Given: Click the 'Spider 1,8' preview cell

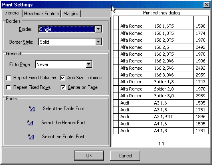Looking at the screenshot, I should (173, 82).
